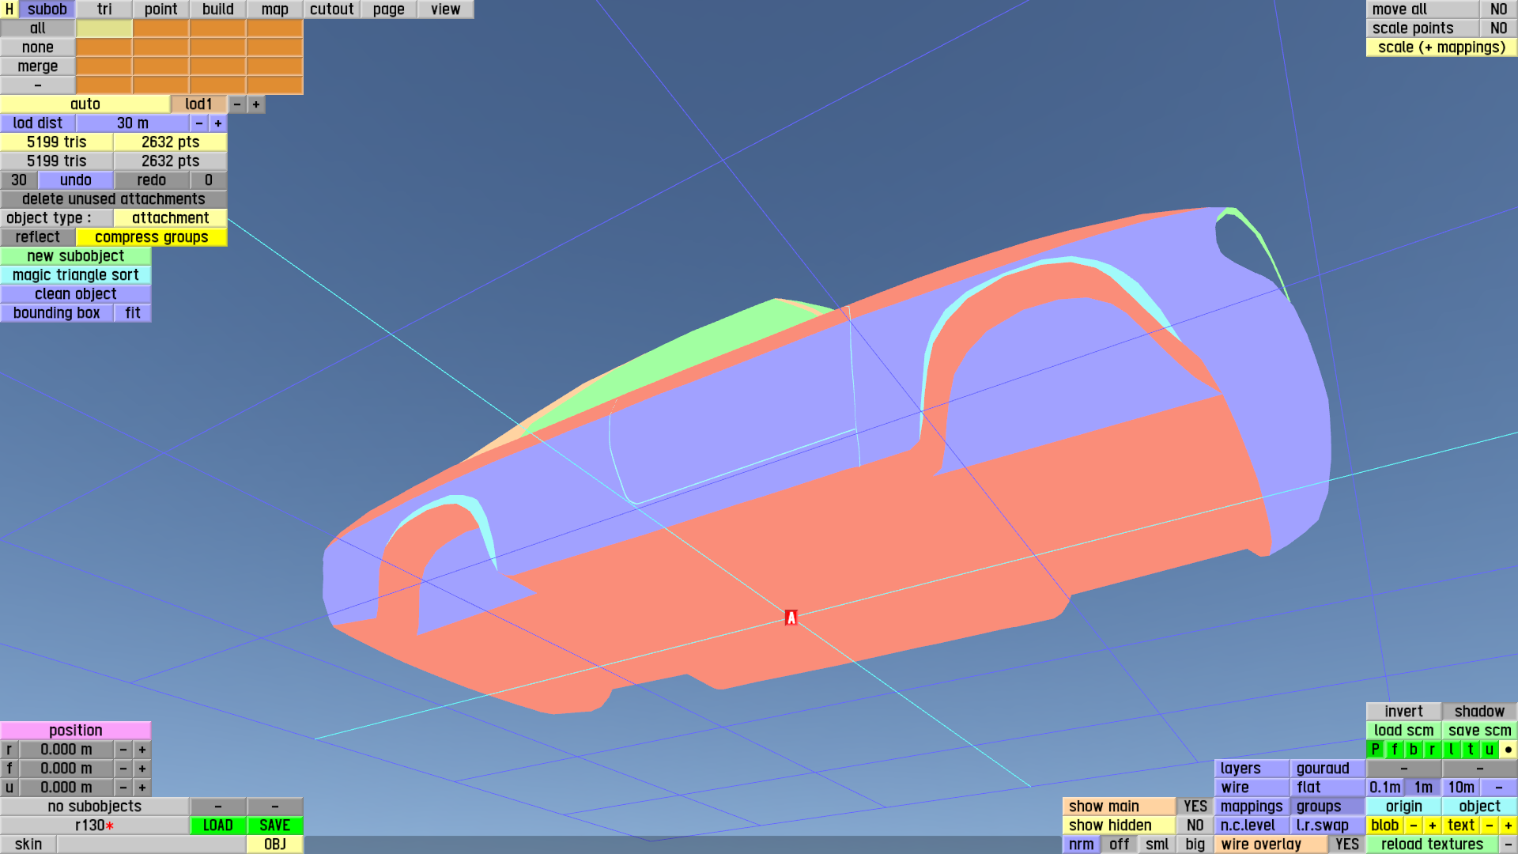Switch to the front 'f' view button
1518x854 pixels.
coord(1394,750)
